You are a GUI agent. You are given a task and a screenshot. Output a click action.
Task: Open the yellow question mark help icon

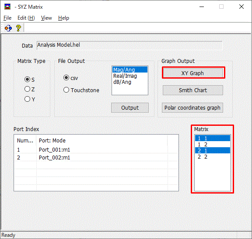pos(18,28)
